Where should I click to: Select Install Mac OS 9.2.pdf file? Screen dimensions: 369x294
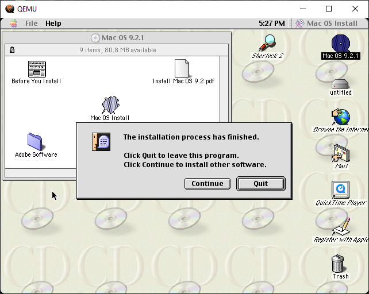click(x=182, y=69)
